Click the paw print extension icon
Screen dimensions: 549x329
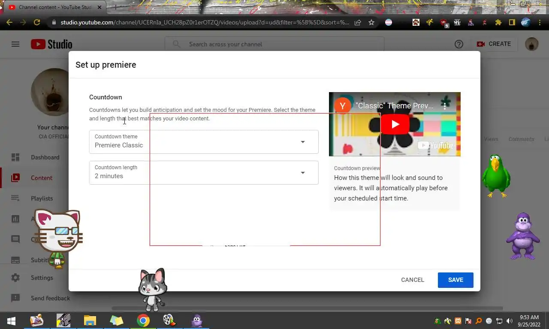416,22
